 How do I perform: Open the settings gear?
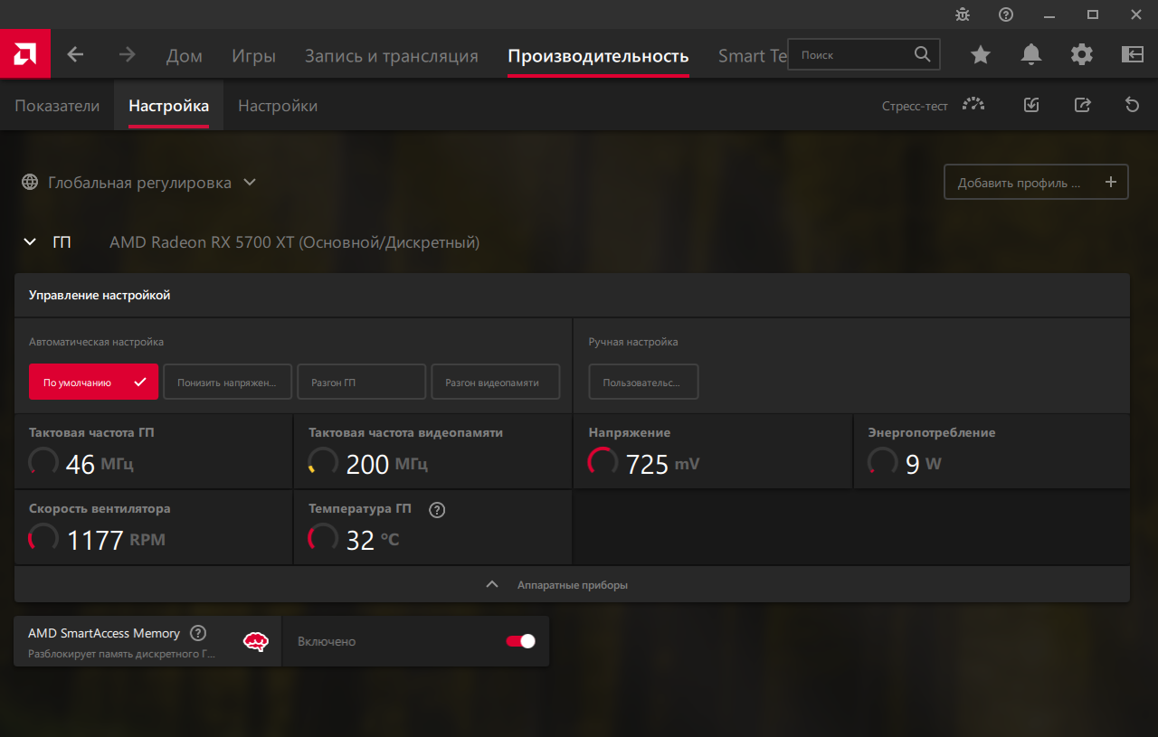click(1082, 55)
